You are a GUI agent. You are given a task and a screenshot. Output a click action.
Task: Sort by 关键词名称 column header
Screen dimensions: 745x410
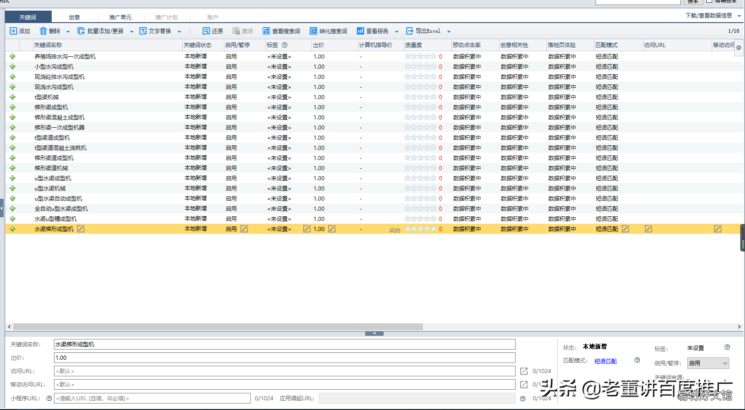tap(108, 45)
